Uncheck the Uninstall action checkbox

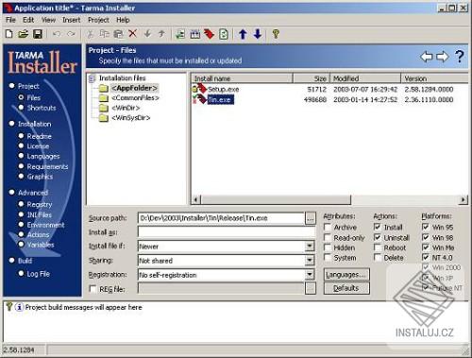[x=378, y=237]
